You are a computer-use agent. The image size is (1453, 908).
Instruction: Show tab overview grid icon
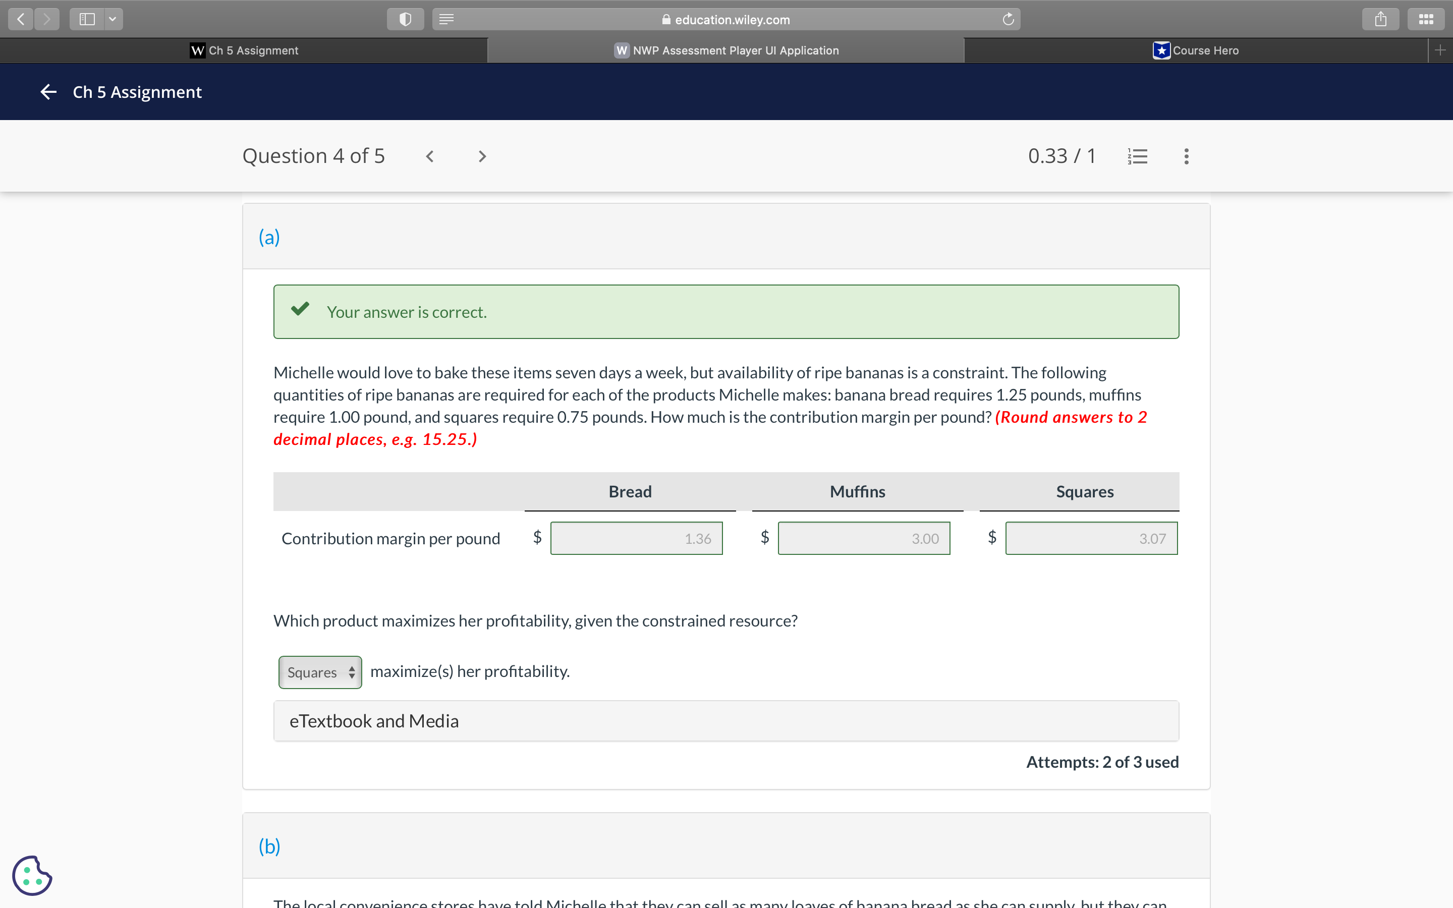(1426, 19)
